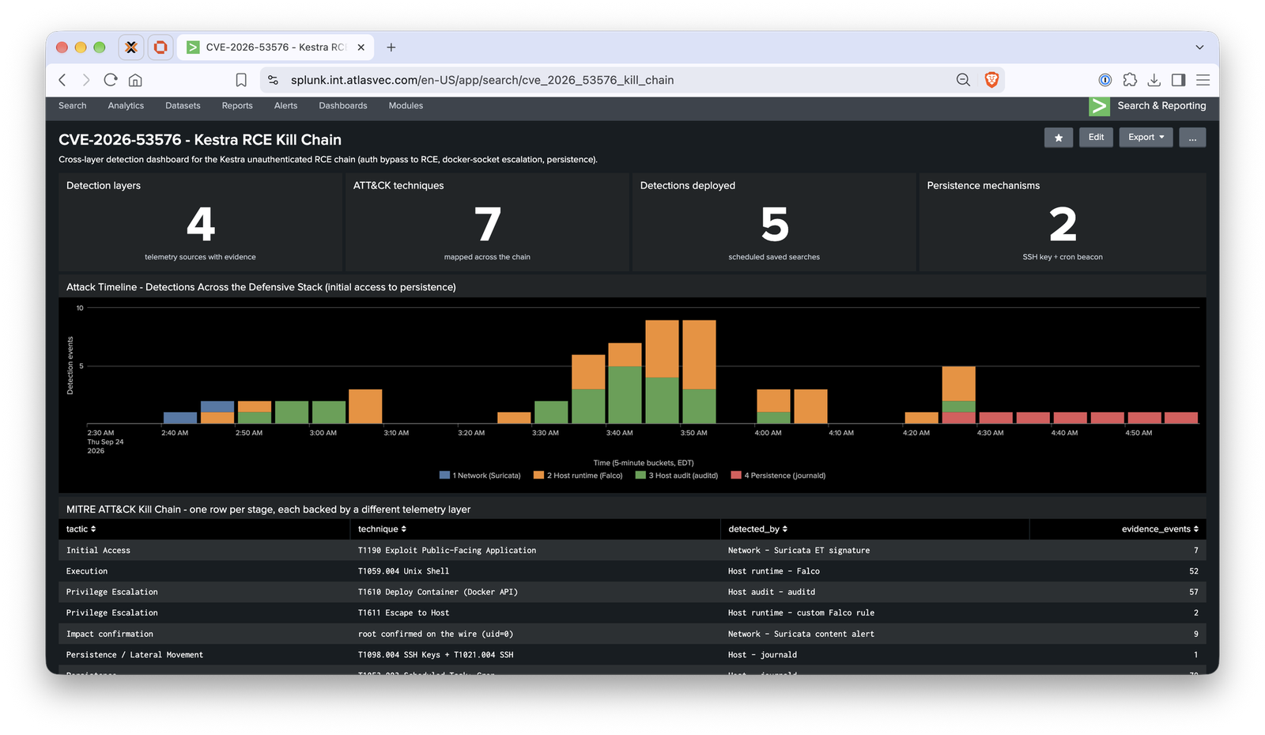Sort table by tactic column

point(81,529)
